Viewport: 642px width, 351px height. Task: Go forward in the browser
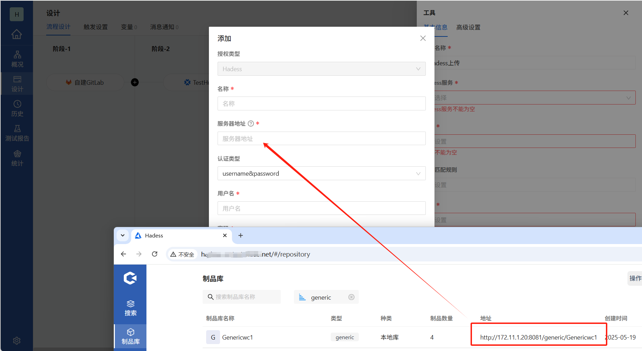point(139,254)
